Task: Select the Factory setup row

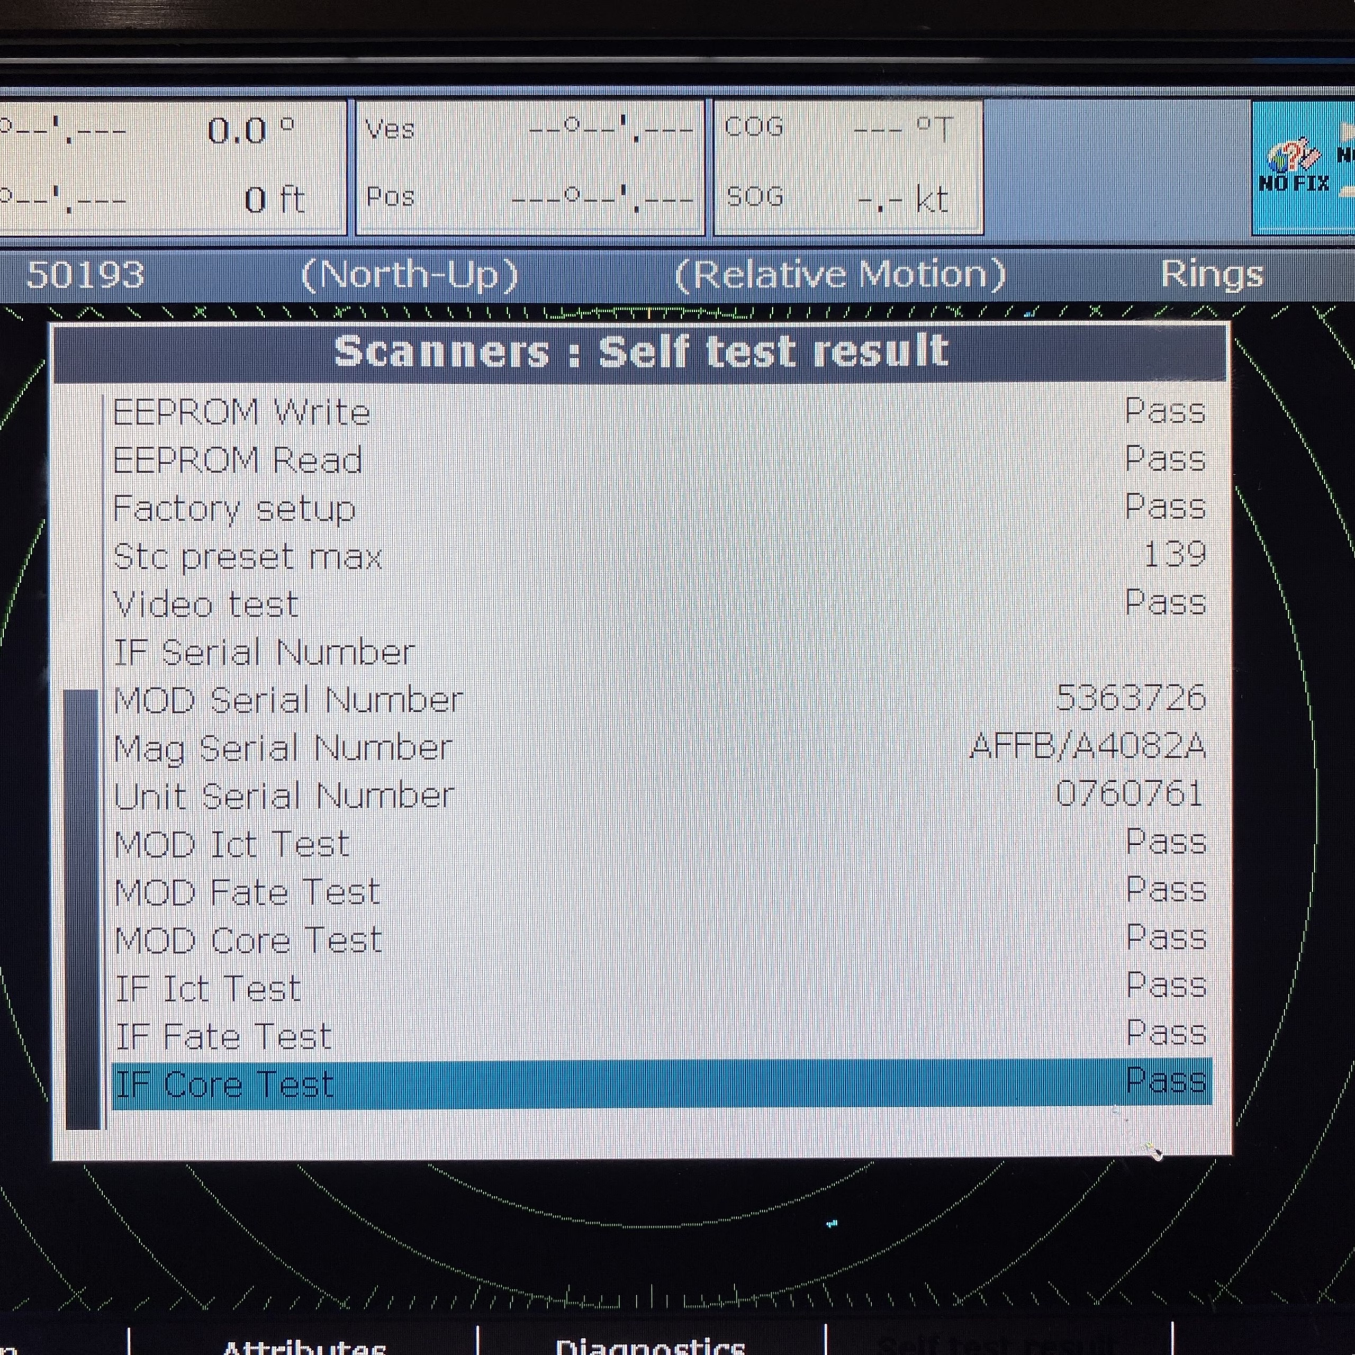Action: [662, 509]
